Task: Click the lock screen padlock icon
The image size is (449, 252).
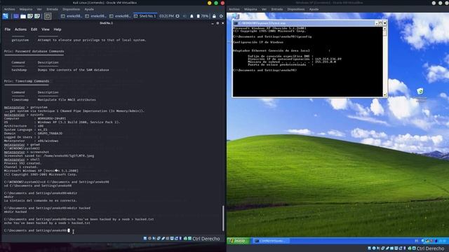Action: pos(214,16)
